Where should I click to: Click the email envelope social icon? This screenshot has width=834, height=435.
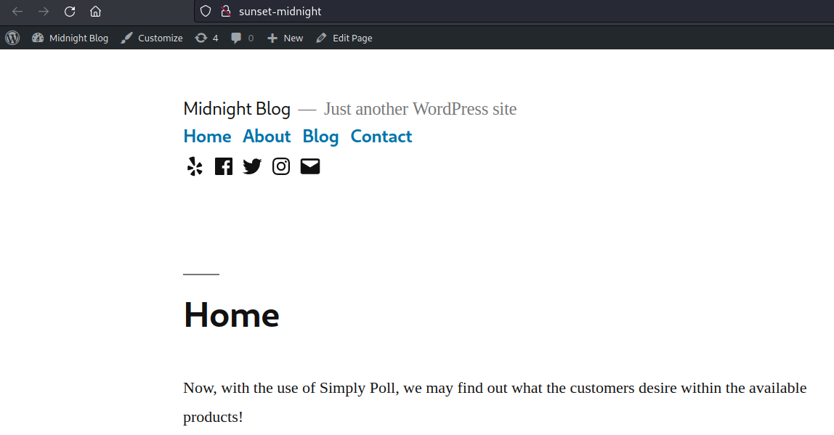[x=310, y=166]
